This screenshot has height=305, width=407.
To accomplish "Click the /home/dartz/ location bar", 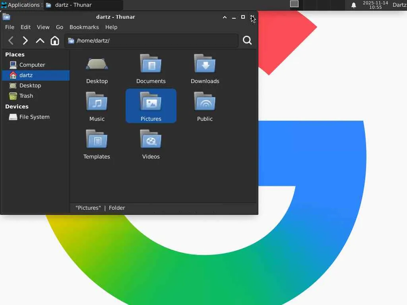I will click(x=151, y=41).
